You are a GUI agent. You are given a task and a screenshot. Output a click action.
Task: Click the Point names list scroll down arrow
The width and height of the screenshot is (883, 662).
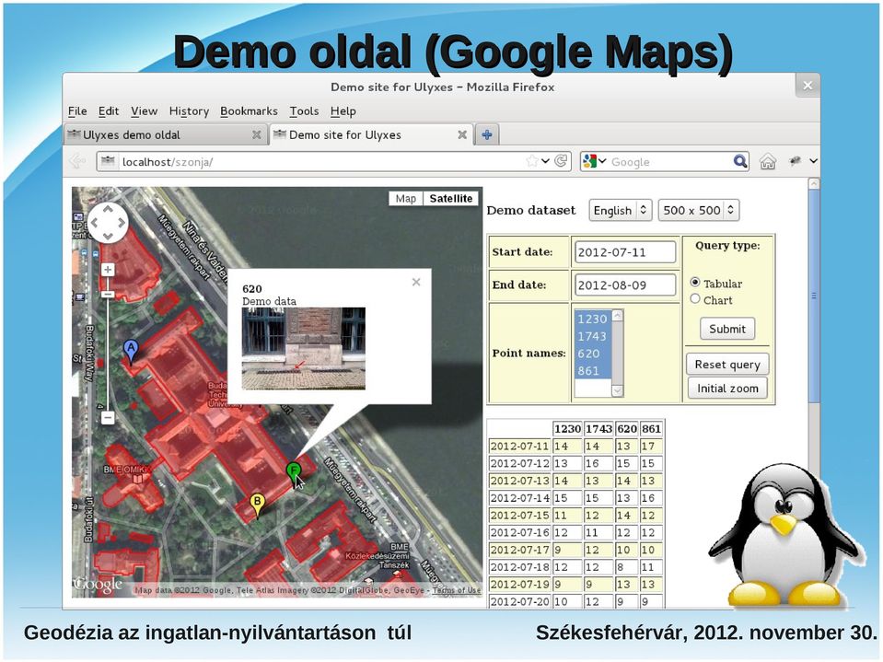point(618,390)
